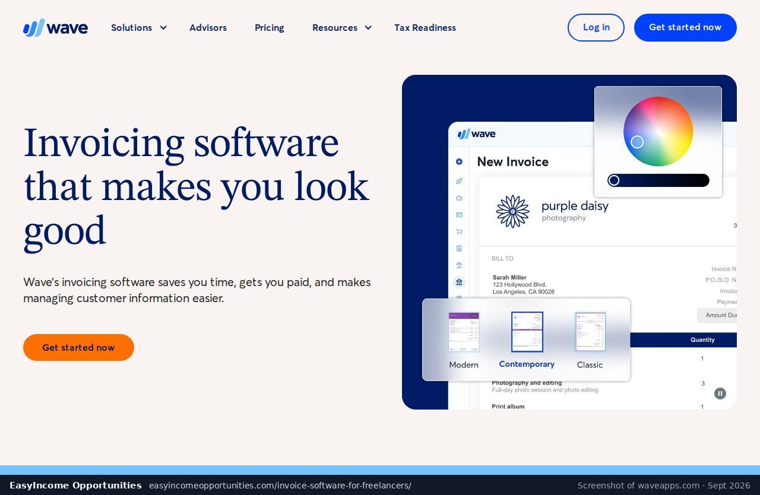The height and width of the screenshot is (495, 760).
Task: Click the color wheel selector handle
Action: pyautogui.click(x=637, y=142)
